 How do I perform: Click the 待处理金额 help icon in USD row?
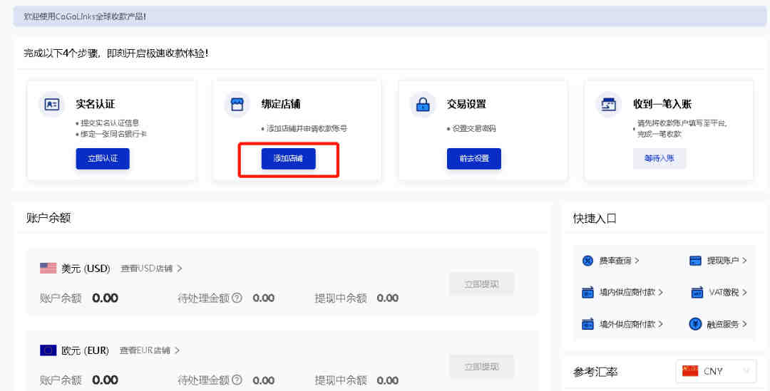[x=237, y=298]
